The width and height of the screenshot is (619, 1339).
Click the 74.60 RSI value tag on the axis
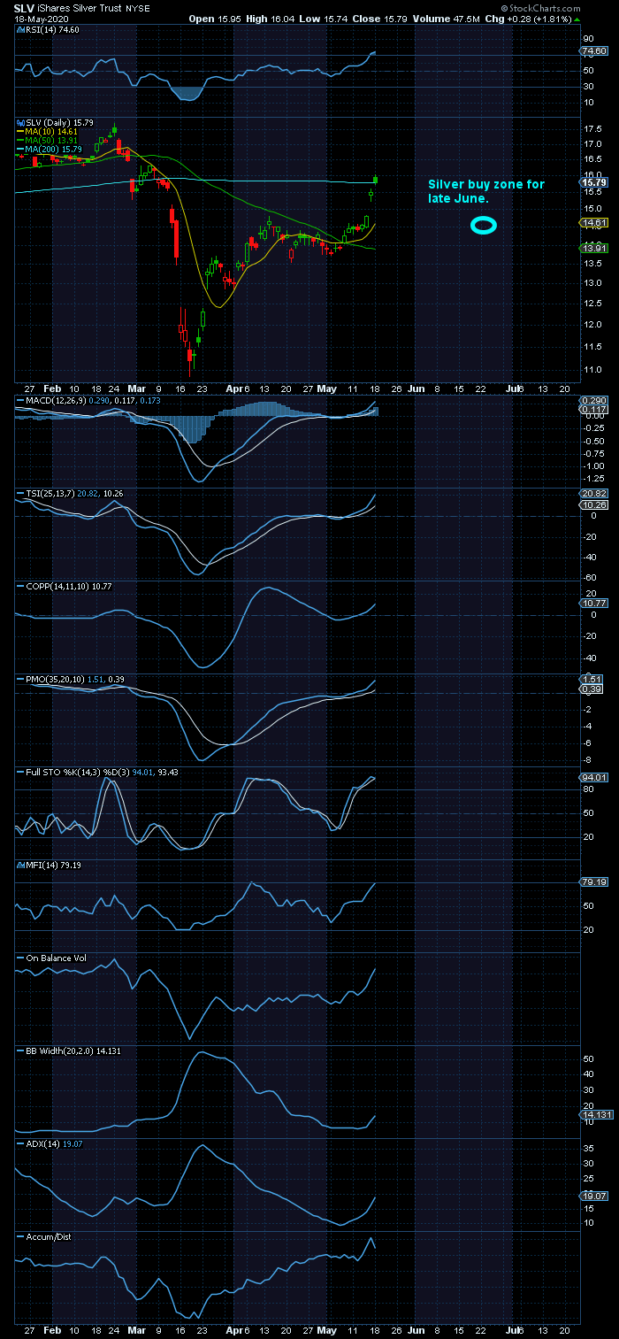(x=593, y=53)
